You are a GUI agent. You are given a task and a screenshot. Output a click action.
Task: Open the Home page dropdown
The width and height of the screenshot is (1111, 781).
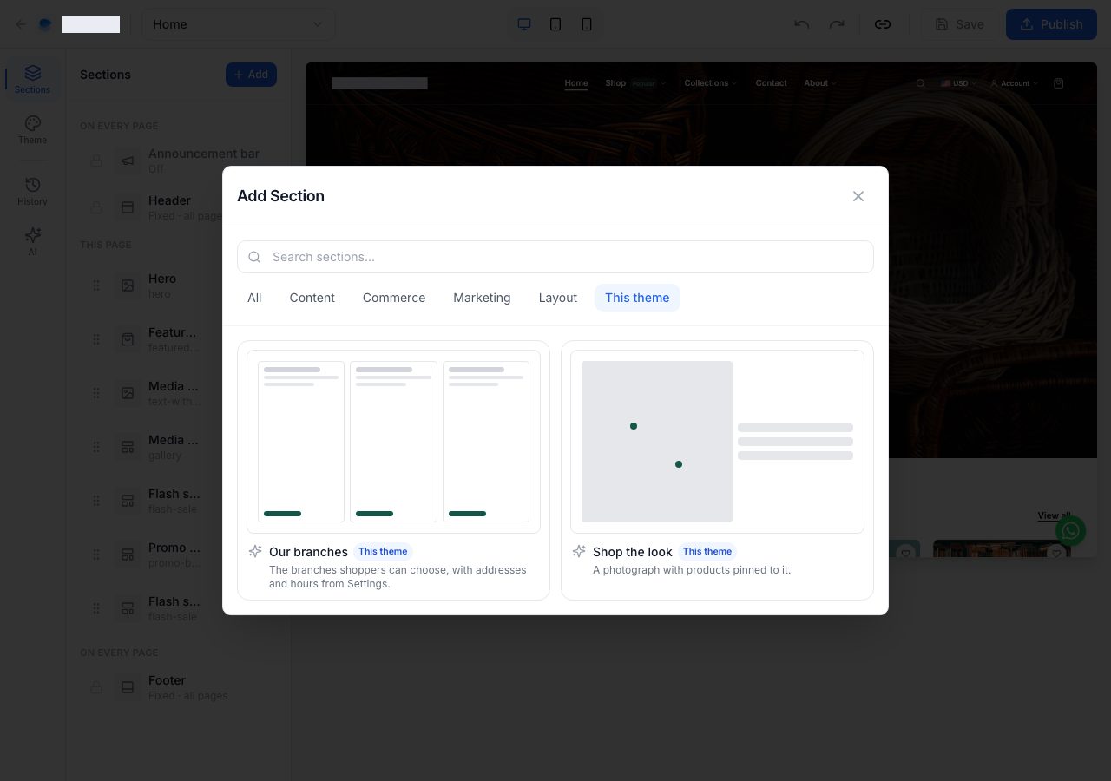pos(239,24)
